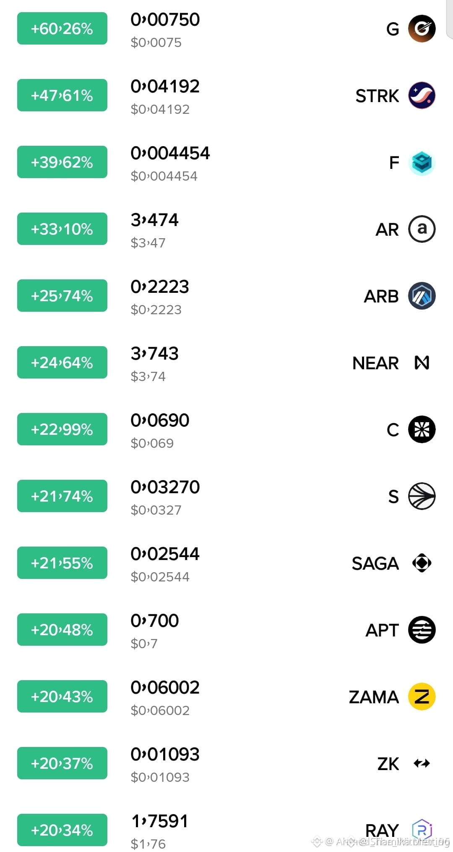This screenshot has width=453, height=852.
Task: Open the SAGA diamond logo icon
Action: pos(422,563)
